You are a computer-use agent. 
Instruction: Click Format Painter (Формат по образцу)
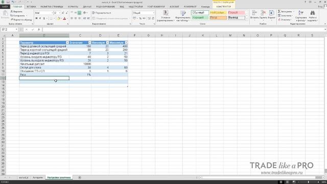pyautogui.click(x=21, y=19)
